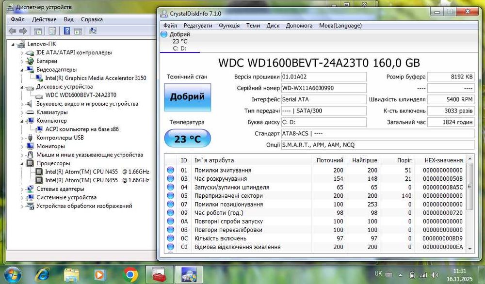The height and width of the screenshot is (284, 485).
Task: Click volume speaker icon in system tray
Action: pos(435,275)
